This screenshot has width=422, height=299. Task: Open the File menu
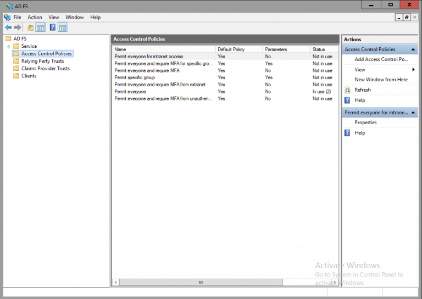[17, 17]
